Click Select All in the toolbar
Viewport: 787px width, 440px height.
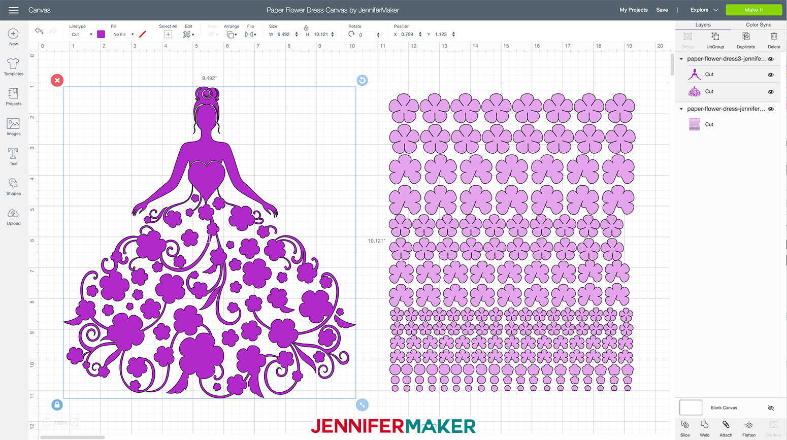click(168, 31)
